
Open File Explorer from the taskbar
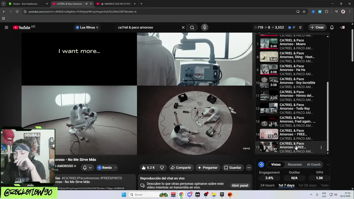click(x=214, y=195)
